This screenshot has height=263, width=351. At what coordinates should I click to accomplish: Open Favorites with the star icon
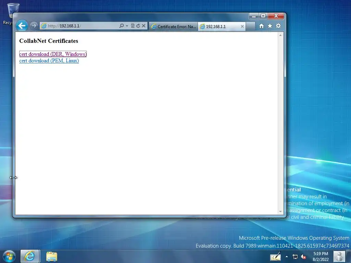coord(270,26)
